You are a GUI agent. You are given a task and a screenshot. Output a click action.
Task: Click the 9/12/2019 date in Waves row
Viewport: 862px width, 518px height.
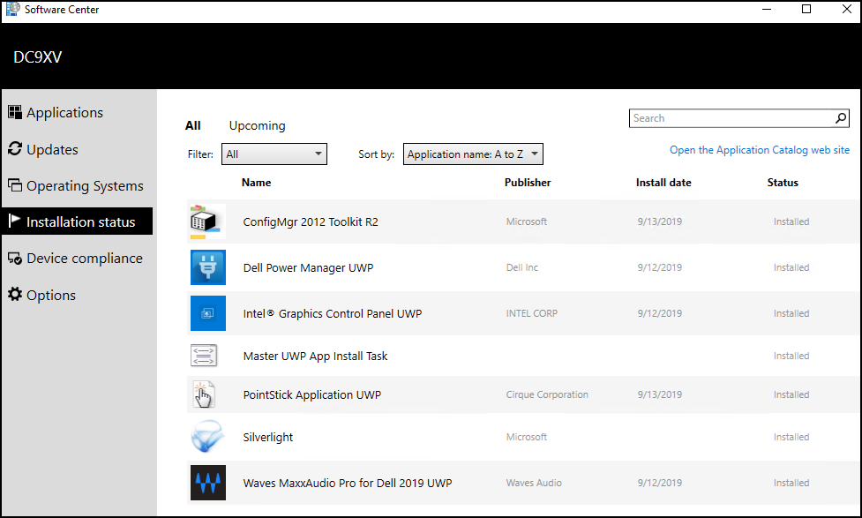(660, 482)
